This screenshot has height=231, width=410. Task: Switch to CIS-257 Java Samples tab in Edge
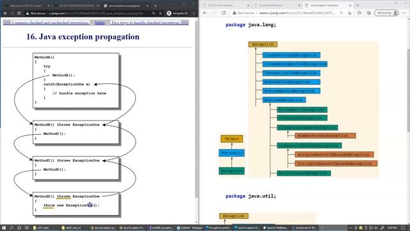click(226, 5)
